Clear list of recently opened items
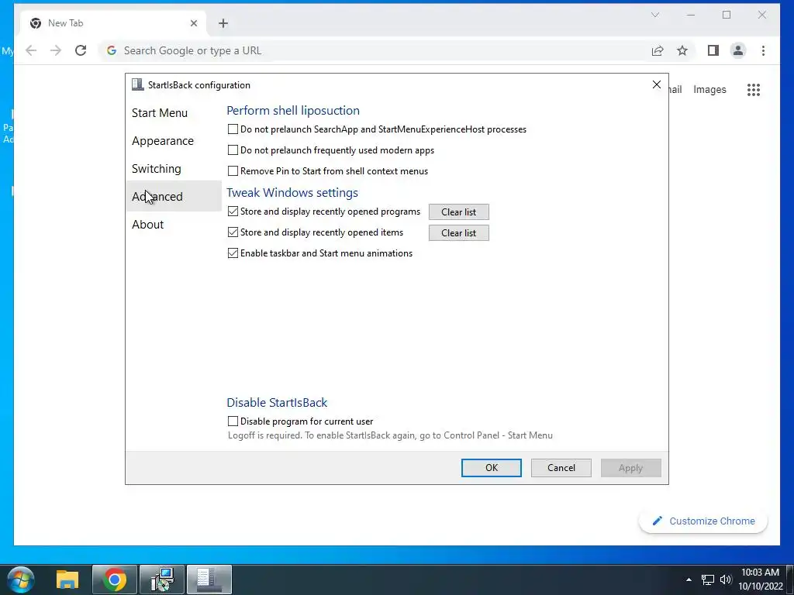The height and width of the screenshot is (595, 794). (x=459, y=232)
